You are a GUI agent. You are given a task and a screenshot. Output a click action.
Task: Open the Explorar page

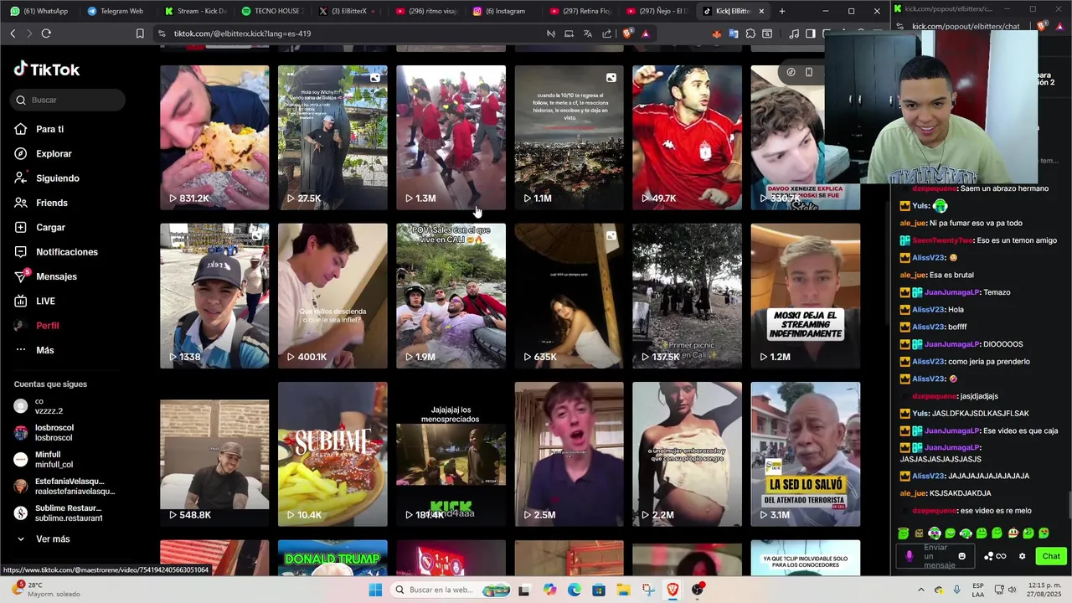(44, 153)
